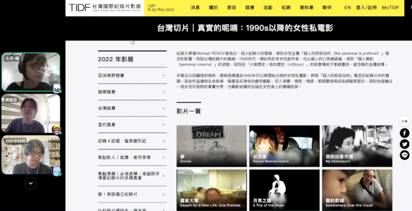Open 我的回家作業 My Homework thumbnail

(x=357, y=146)
